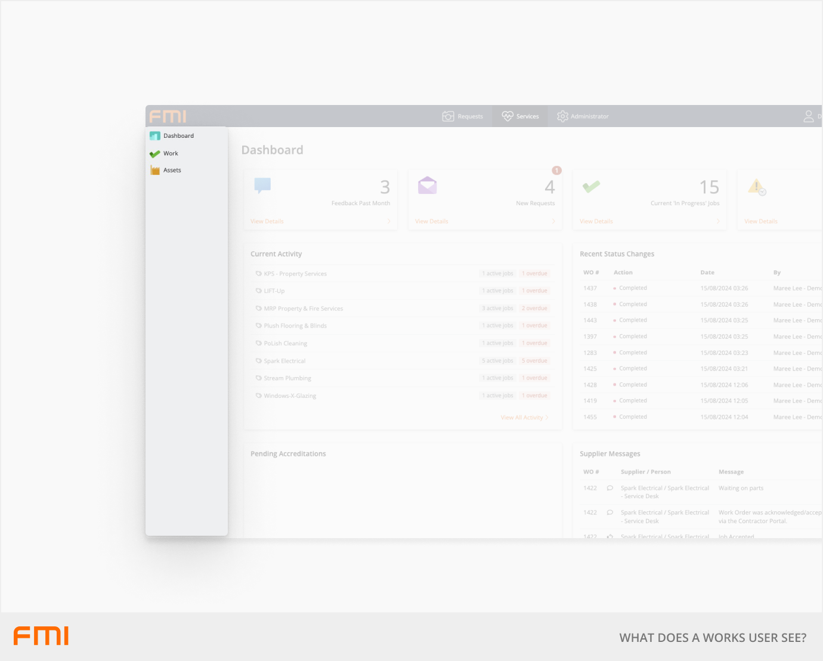Click the green checkmark Work icon
The height and width of the screenshot is (661, 823).
point(155,154)
